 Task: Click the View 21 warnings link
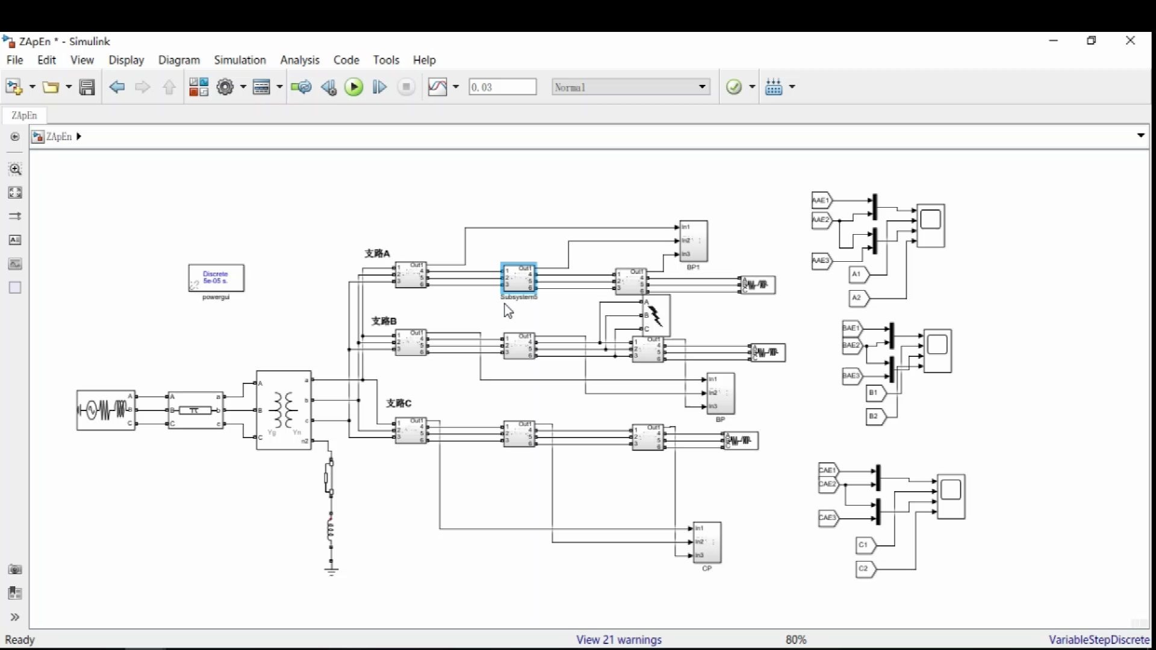pyautogui.click(x=618, y=640)
